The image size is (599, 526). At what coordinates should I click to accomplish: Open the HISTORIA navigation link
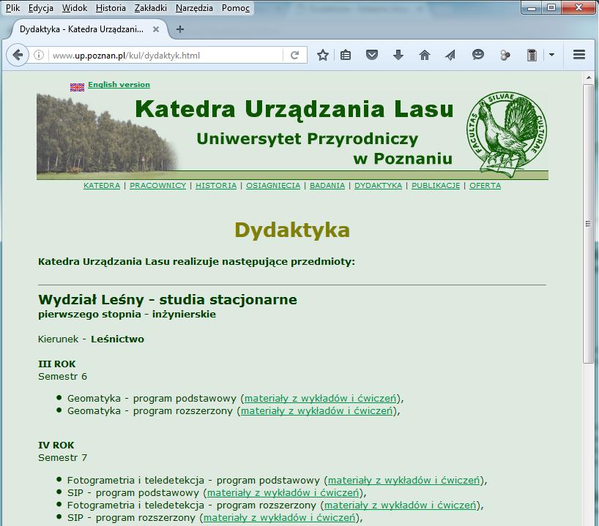(x=216, y=186)
